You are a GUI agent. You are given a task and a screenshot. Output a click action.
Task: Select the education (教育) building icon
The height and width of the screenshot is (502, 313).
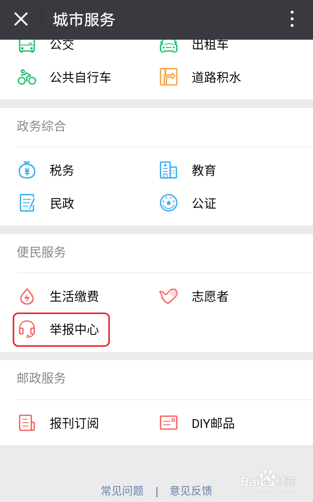[168, 170]
